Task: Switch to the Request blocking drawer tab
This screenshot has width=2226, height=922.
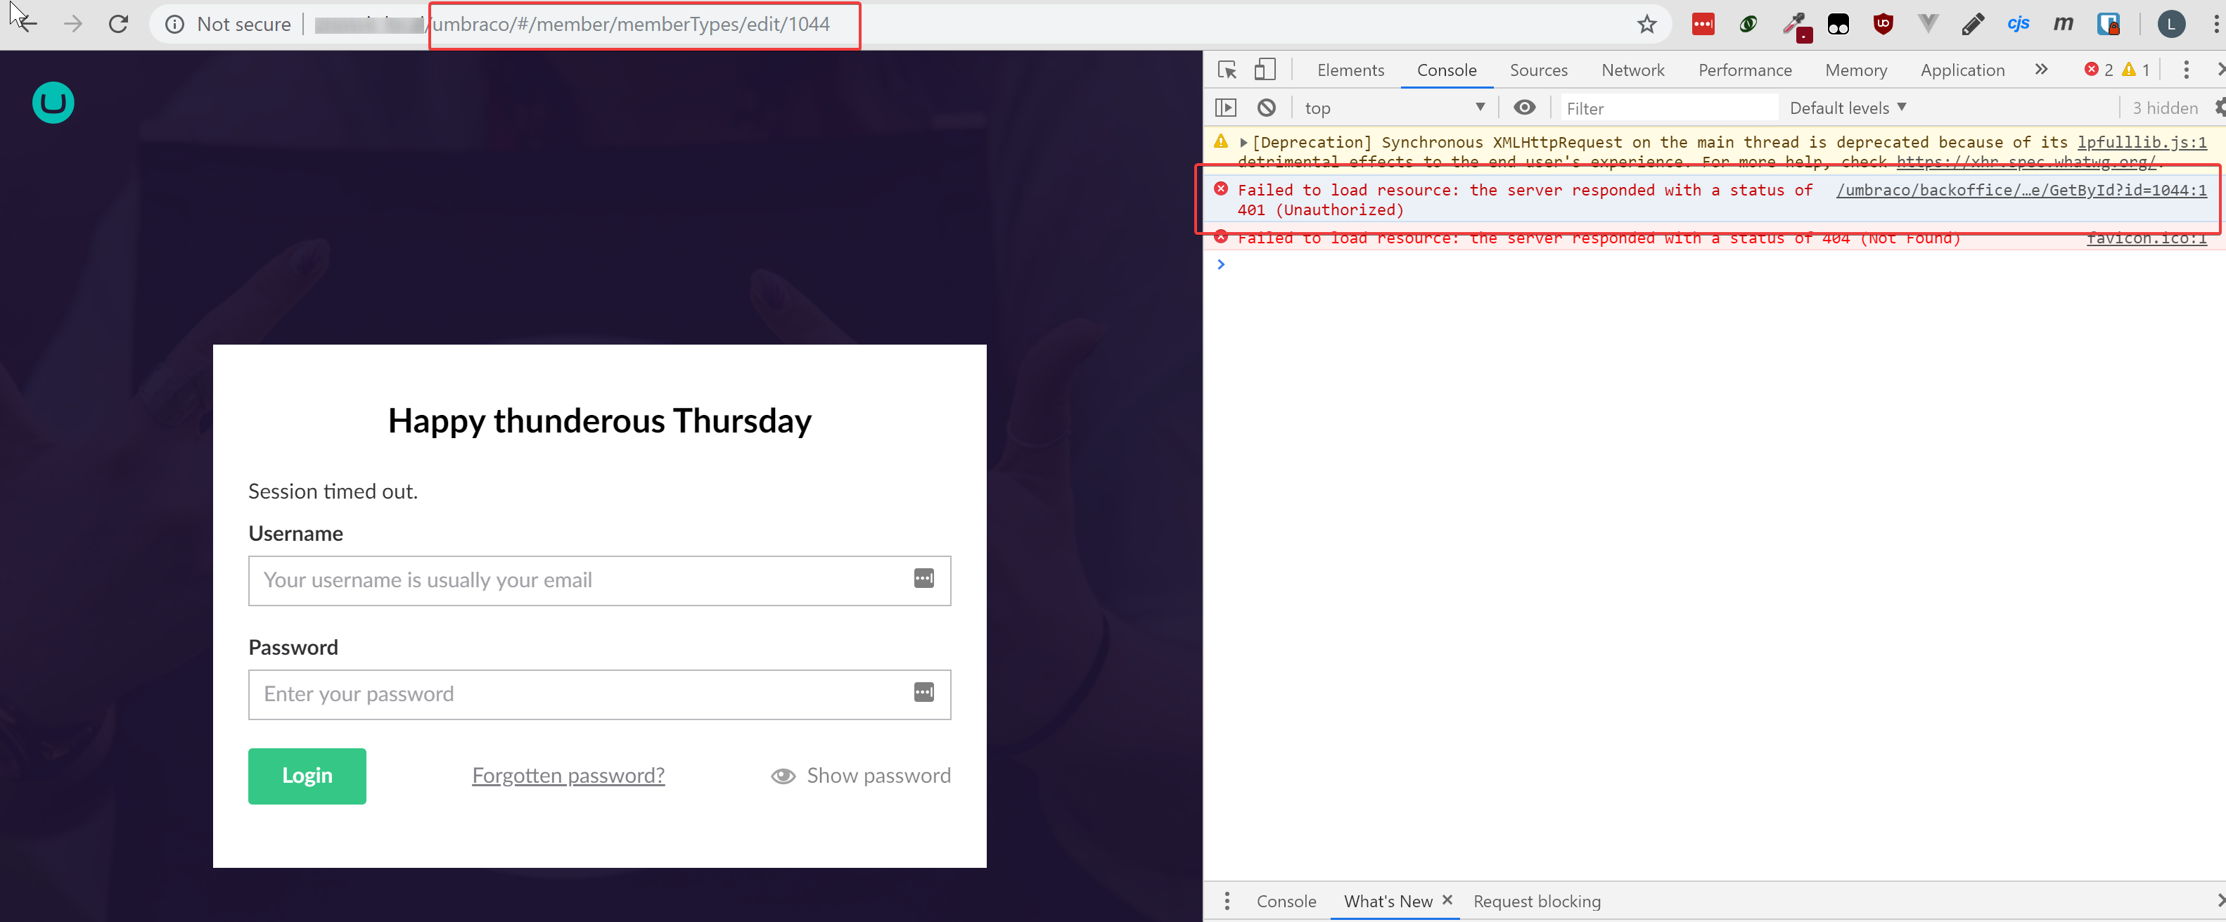Action: [x=1537, y=900]
